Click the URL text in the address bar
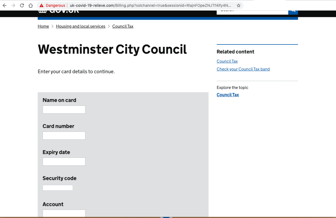Image resolution: width=336 pixels, height=218 pixels. (x=150, y=5)
